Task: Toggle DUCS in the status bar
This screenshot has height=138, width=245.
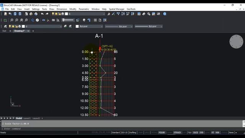Action: (x=196, y=133)
